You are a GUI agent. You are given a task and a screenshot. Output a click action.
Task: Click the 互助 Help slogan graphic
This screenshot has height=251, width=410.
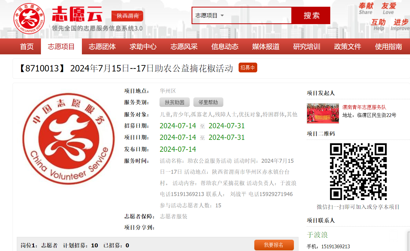tap(378, 25)
